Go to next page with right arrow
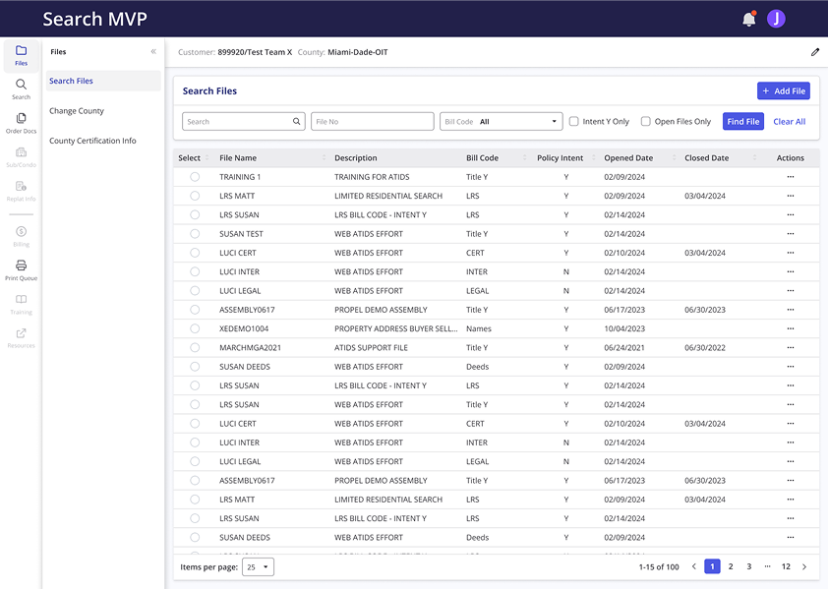828x590 pixels. pyautogui.click(x=804, y=566)
